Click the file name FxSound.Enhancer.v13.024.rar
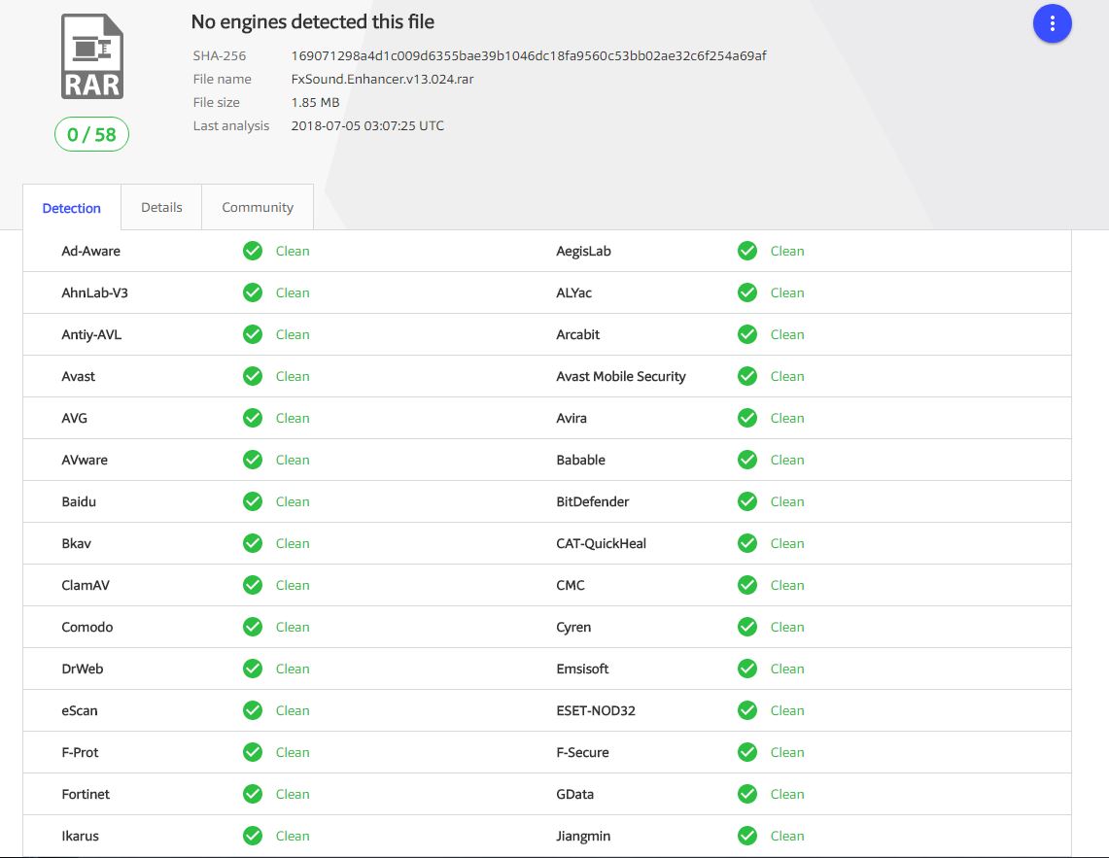The image size is (1109, 858). coord(382,80)
